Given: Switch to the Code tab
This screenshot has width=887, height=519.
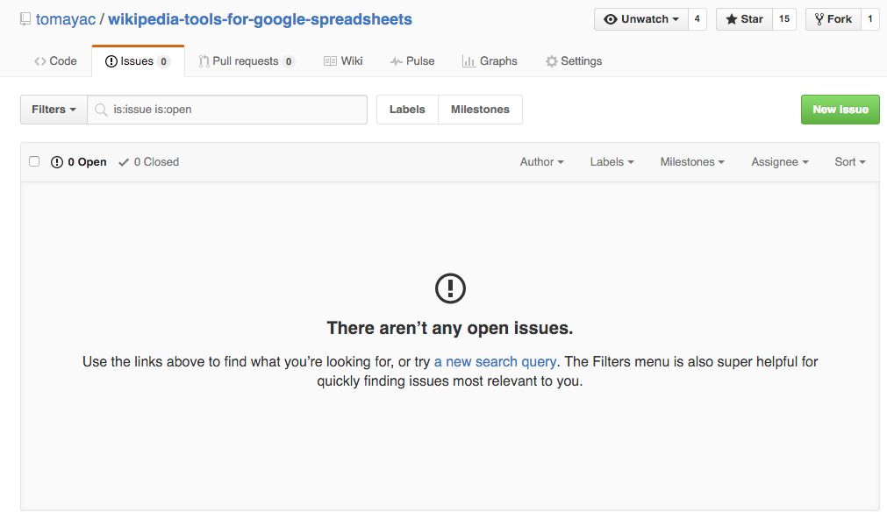Looking at the screenshot, I should coord(55,61).
